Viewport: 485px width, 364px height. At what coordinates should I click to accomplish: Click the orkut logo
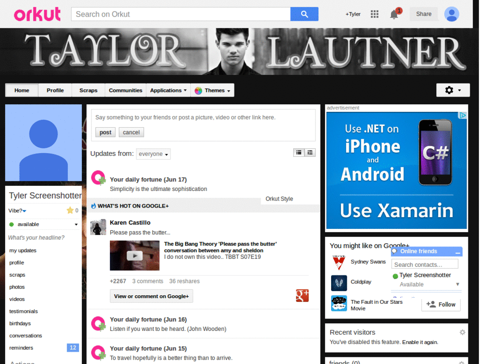tap(37, 14)
